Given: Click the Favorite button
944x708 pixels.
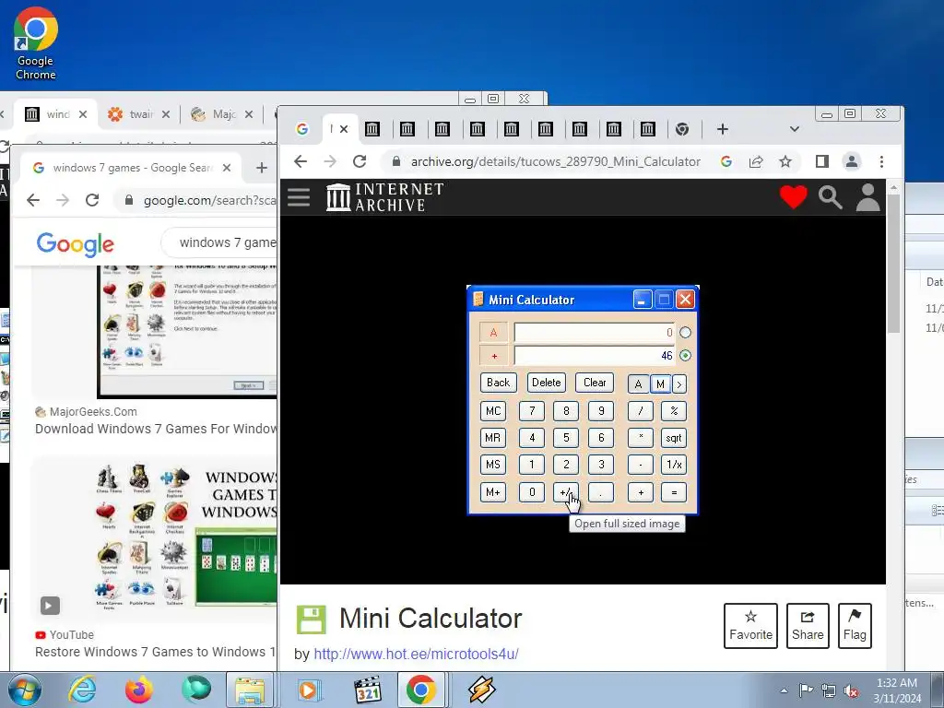Looking at the screenshot, I should 750,626.
